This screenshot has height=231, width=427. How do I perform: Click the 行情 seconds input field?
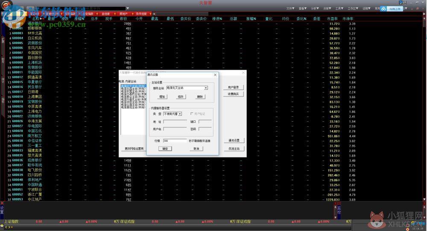(175, 141)
